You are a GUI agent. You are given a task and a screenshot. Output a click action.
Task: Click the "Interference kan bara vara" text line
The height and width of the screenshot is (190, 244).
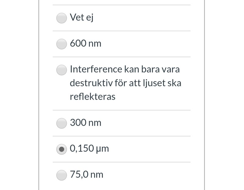tap(125, 69)
